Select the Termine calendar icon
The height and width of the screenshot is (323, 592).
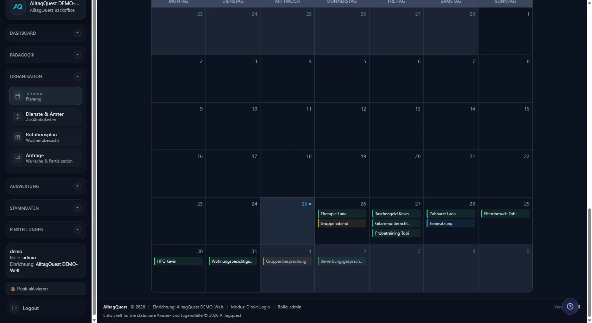(18, 96)
